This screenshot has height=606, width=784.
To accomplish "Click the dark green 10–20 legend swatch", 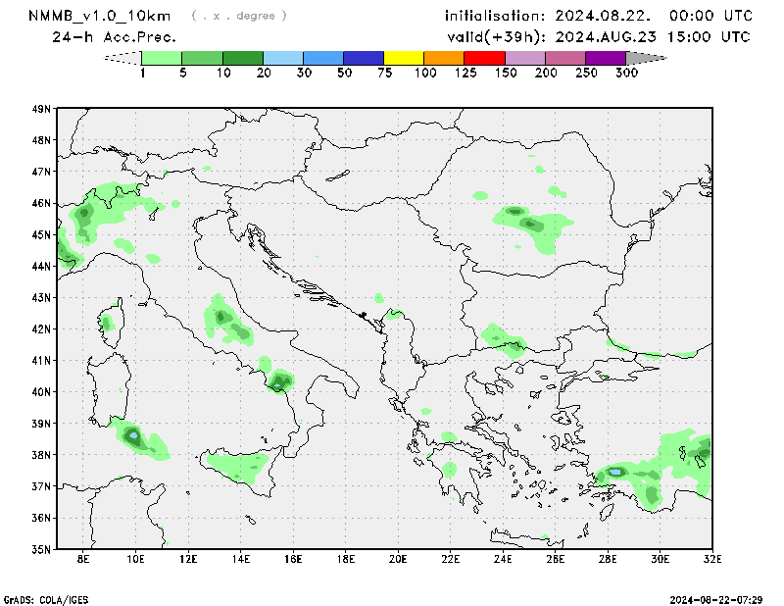I will pyautogui.click(x=243, y=58).
